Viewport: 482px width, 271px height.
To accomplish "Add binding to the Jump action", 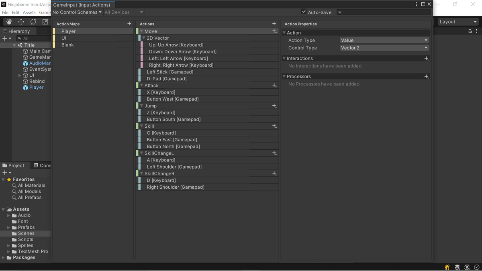I will [274, 106].
